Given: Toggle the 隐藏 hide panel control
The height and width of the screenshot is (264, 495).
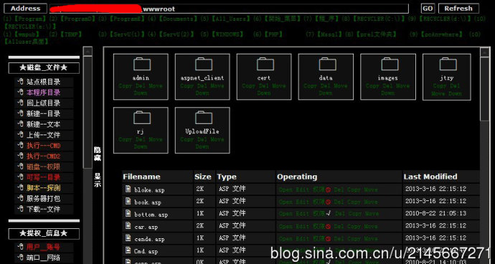Looking at the screenshot, I should point(98,154).
